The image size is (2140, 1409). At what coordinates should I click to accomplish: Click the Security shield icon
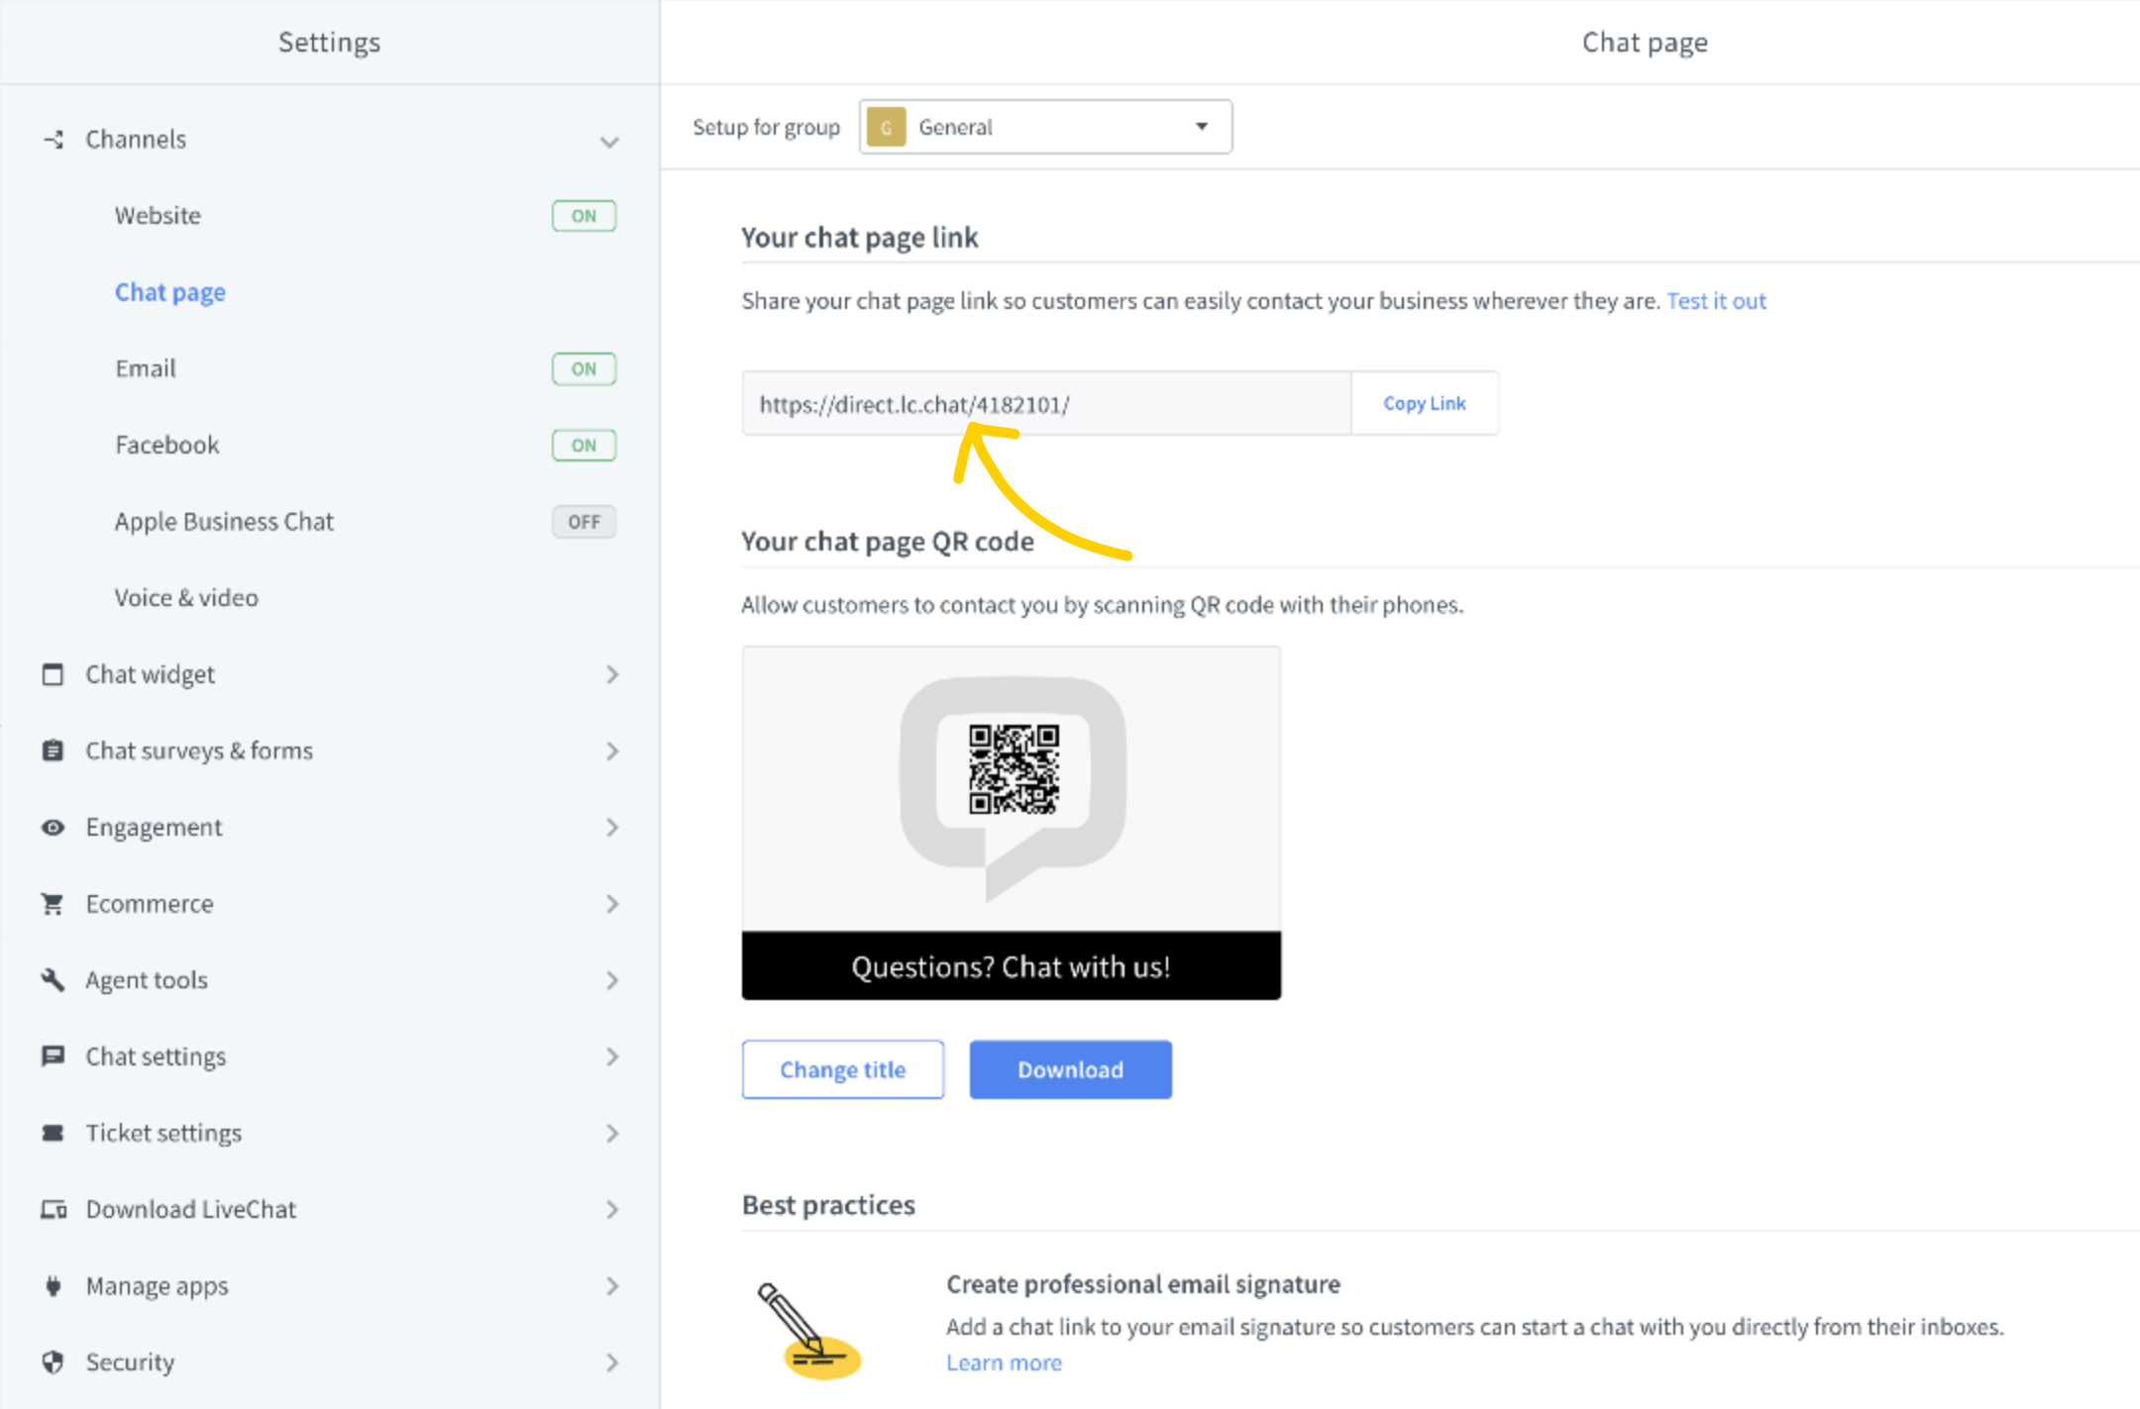[x=53, y=1361]
